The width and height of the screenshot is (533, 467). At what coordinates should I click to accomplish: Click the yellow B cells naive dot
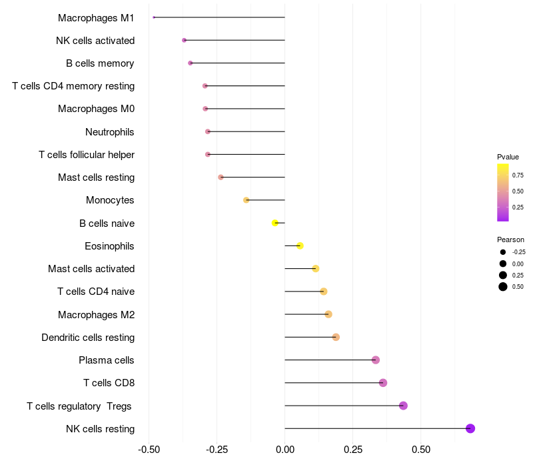(275, 223)
